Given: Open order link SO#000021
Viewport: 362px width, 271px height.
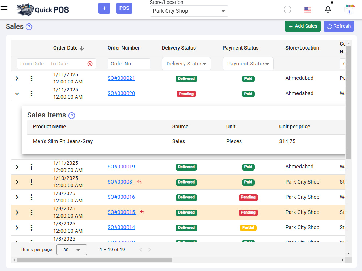Looking at the screenshot, I should pyautogui.click(x=121, y=78).
